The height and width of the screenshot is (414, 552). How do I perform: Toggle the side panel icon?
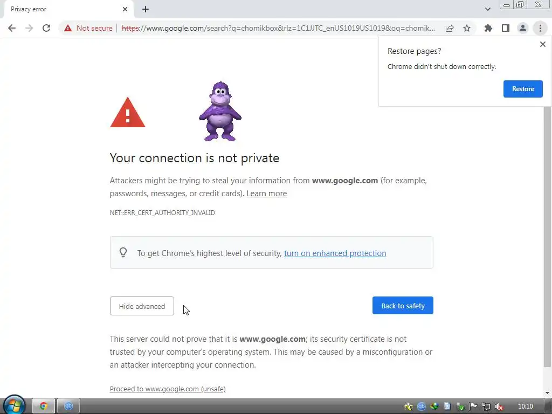point(506,28)
